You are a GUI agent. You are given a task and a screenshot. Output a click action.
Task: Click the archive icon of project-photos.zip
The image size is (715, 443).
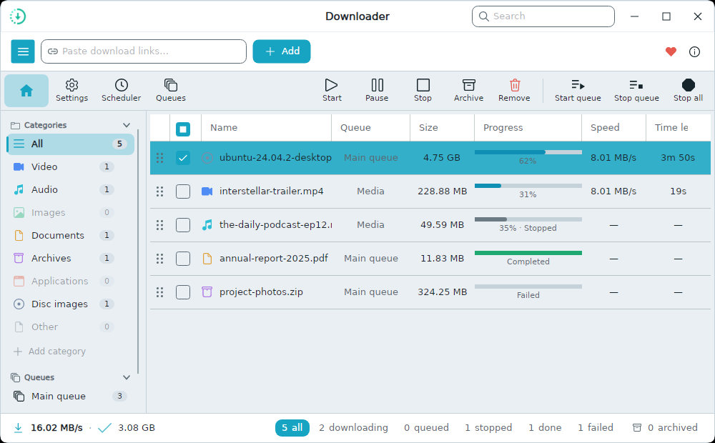point(207,292)
